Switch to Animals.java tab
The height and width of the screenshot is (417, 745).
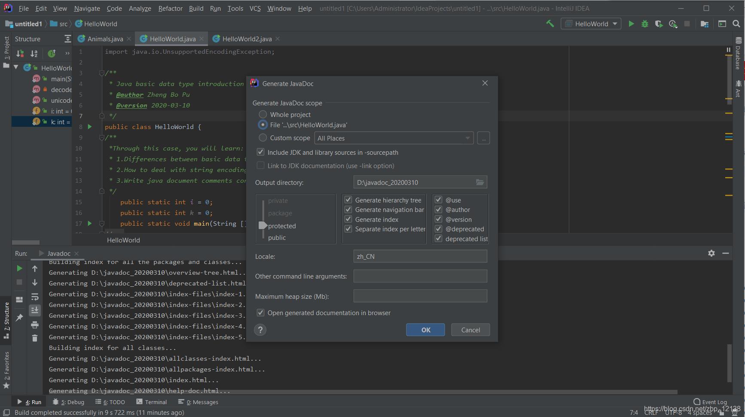pos(105,39)
